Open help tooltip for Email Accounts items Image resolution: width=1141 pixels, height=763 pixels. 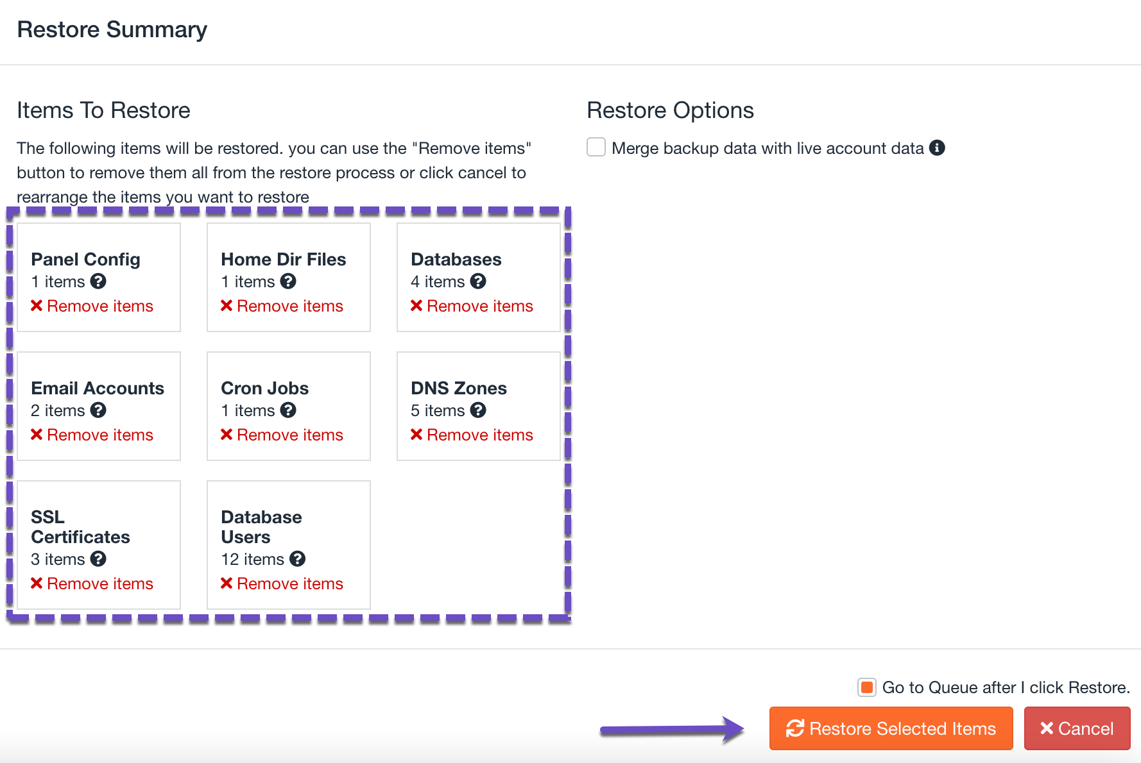pyautogui.click(x=98, y=410)
